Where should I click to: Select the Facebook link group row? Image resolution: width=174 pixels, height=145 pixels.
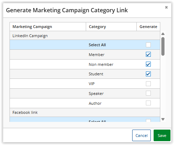pyautogui.click(x=85, y=112)
